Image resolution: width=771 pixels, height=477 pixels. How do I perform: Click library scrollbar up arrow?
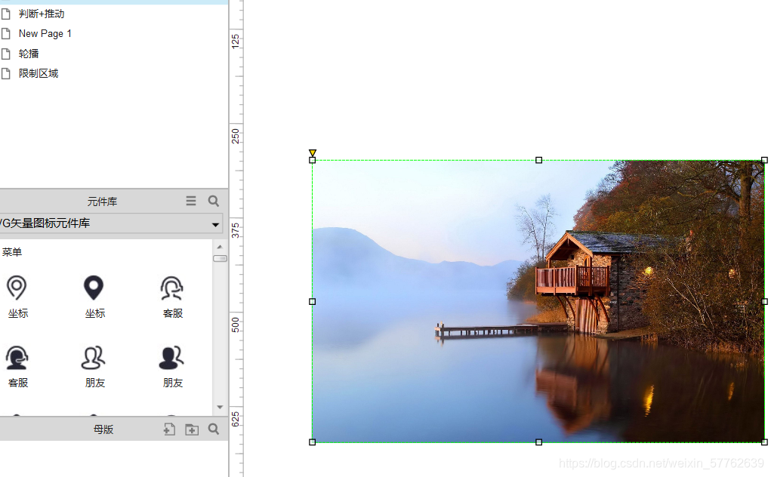click(220, 247)
